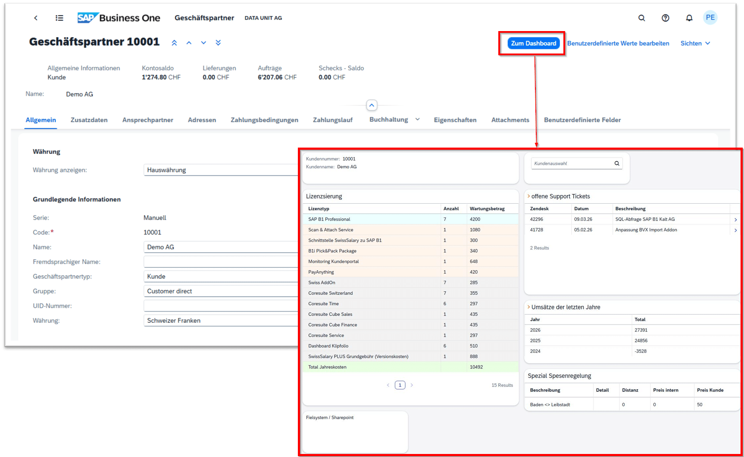Select the Scan & Attach Service row
This screenshot has height=457, width=744.
411,230
